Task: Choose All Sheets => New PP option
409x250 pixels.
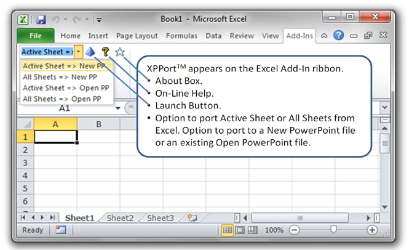Action: click(x=67, y=77)
